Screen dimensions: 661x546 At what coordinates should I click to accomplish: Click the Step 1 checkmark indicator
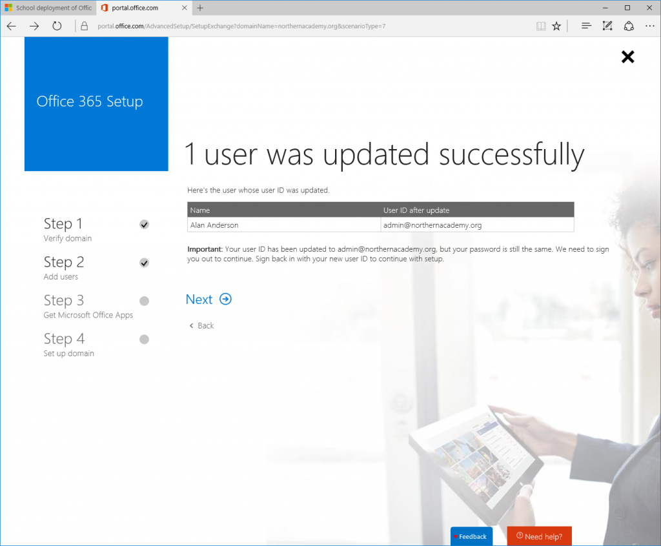click(144, 225)
